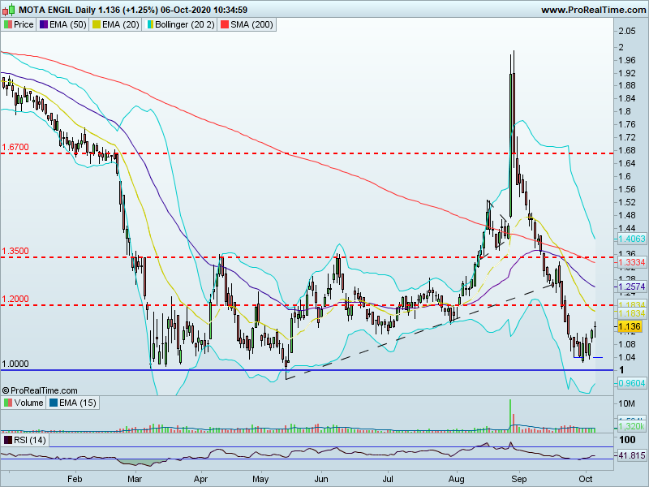The width and height of the screenshot is (649, 487).
Task: Click the 1.2574 EMA 50 value tag
Action: tap(631, 287)
